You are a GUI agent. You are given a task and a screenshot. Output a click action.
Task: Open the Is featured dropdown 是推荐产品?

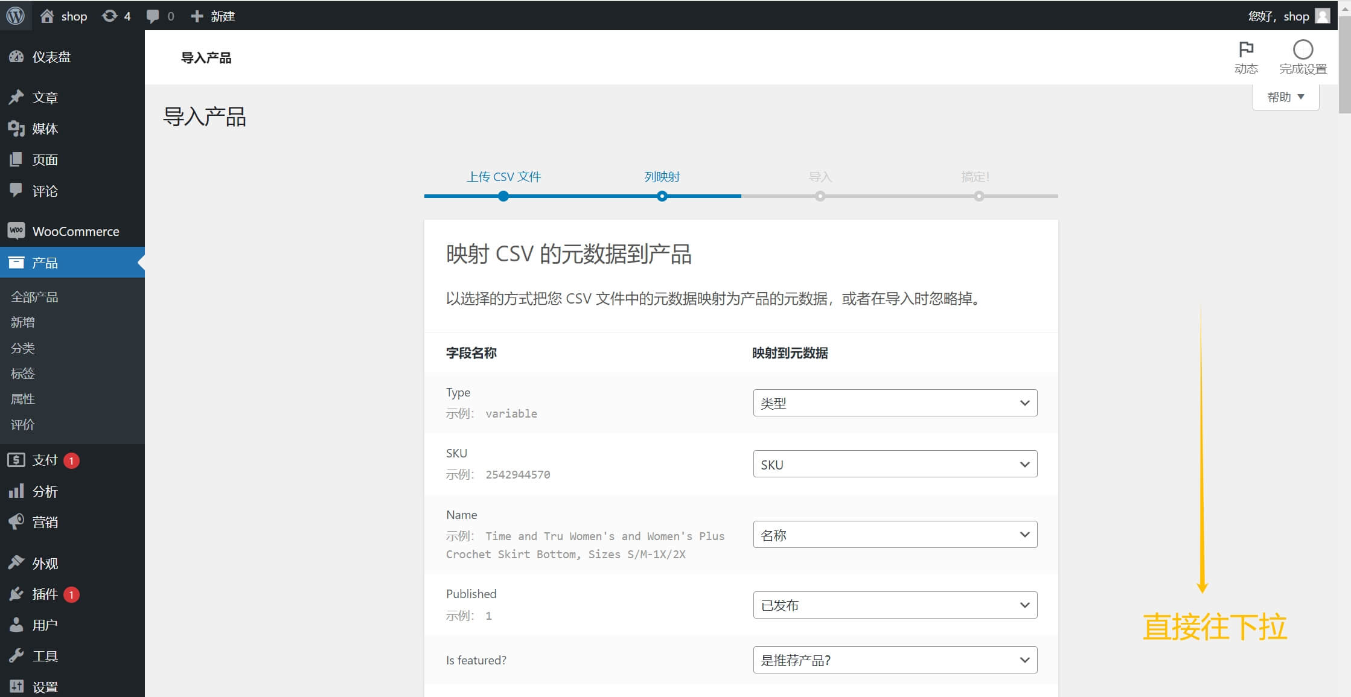[895, 660]
